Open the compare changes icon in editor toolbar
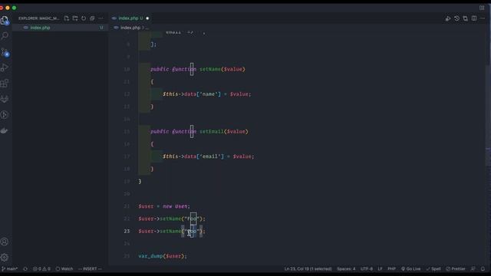This screenshot has height=276, width=491. 466,18
